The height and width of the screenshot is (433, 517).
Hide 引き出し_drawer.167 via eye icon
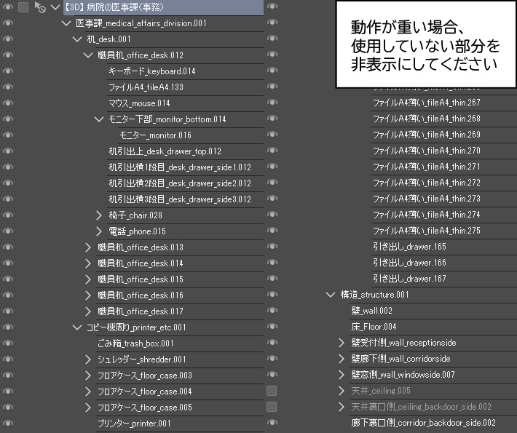(x=272, y=279)
